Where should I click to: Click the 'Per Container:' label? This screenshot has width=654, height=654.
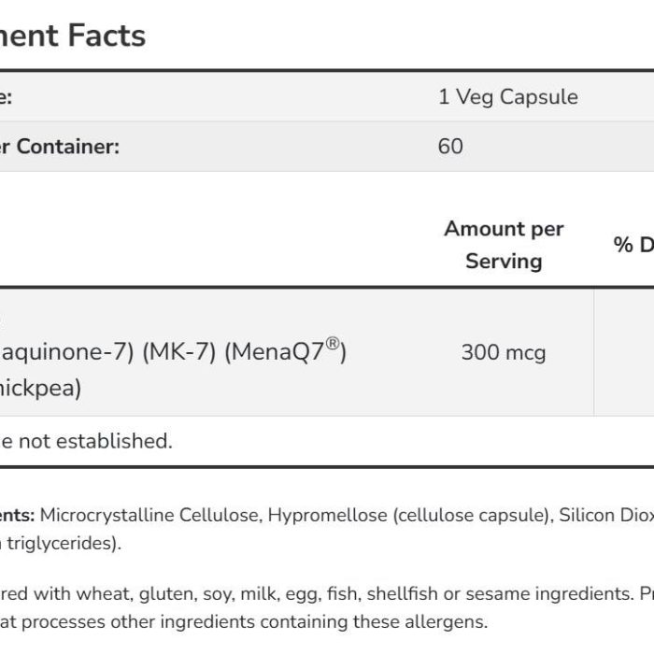pos(60,147)
